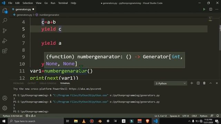Viewport: 221px width, 124px height.
Task: Open the View menu
Action: tap(38, 3)
